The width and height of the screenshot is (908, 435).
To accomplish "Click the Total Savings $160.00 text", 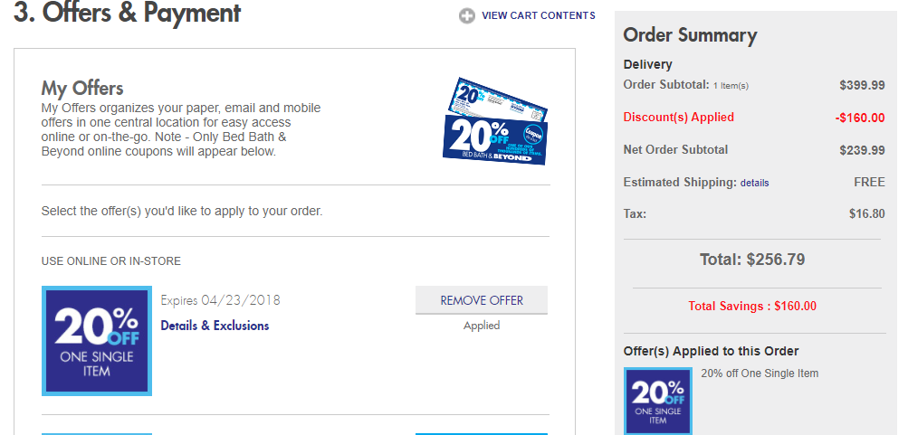I will (752, 306).
